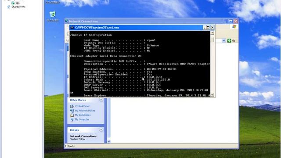The height and width of the screenshot is (158, 281).
Task: Open the My Network Places link
Action: pos(85,111)
